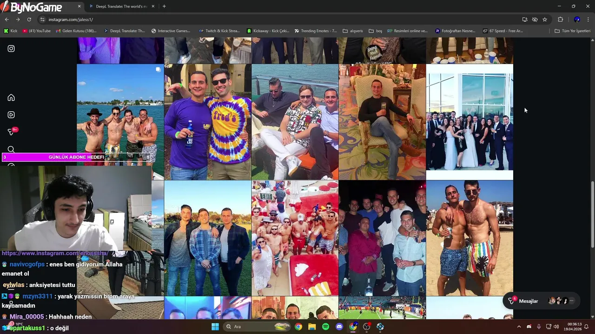This screenshot has height=334, width=595.
Task: Open the three men in field photo
Action: pyautogui.click(x=207, y=238)
